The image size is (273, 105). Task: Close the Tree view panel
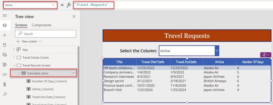(x=74, y=17)
